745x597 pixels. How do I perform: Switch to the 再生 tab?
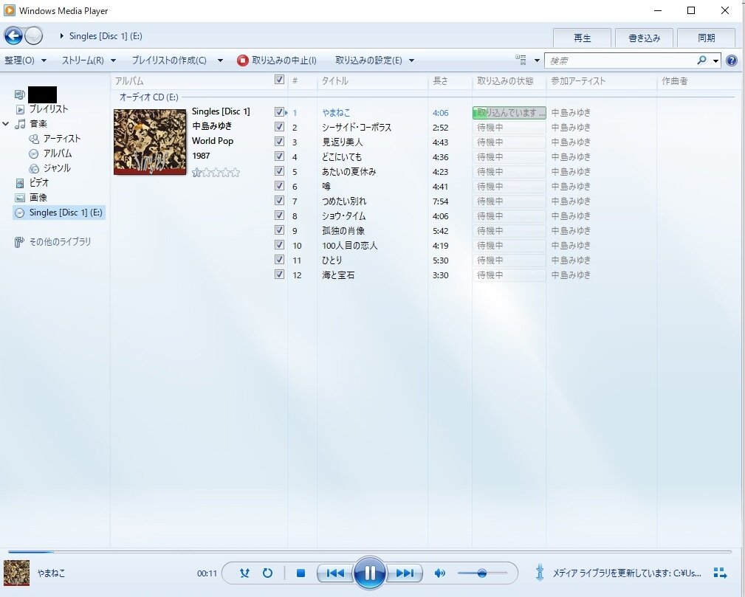tap(582, 38)
